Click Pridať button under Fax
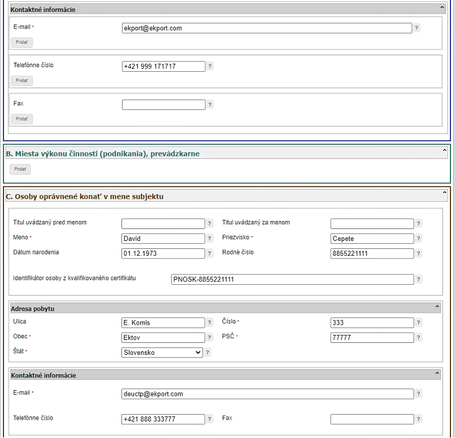This screenshot has width=455, height=438. click(22, 119)
